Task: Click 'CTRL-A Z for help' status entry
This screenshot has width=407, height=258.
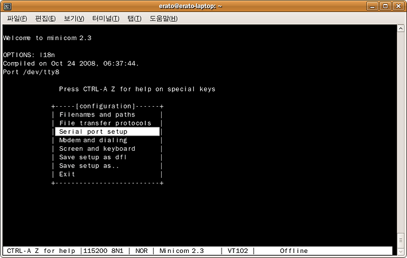Action: pos(41,251)
